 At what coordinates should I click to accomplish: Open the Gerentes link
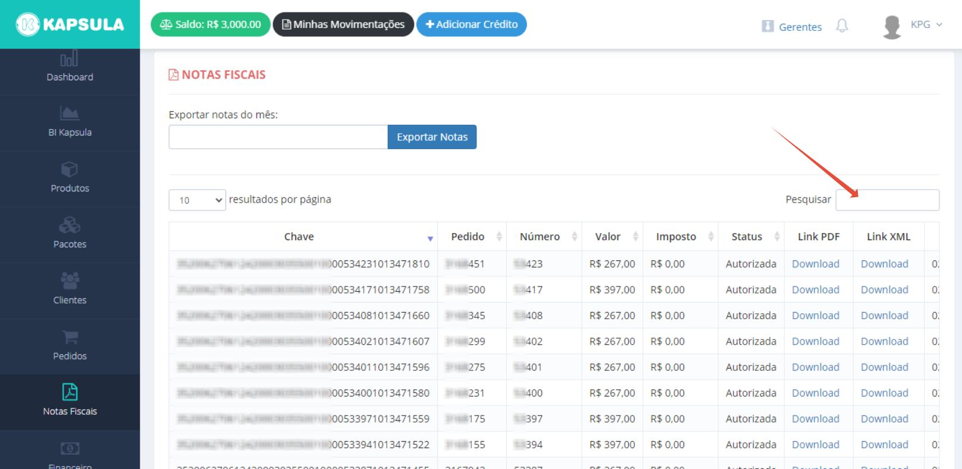pos(800,27)
